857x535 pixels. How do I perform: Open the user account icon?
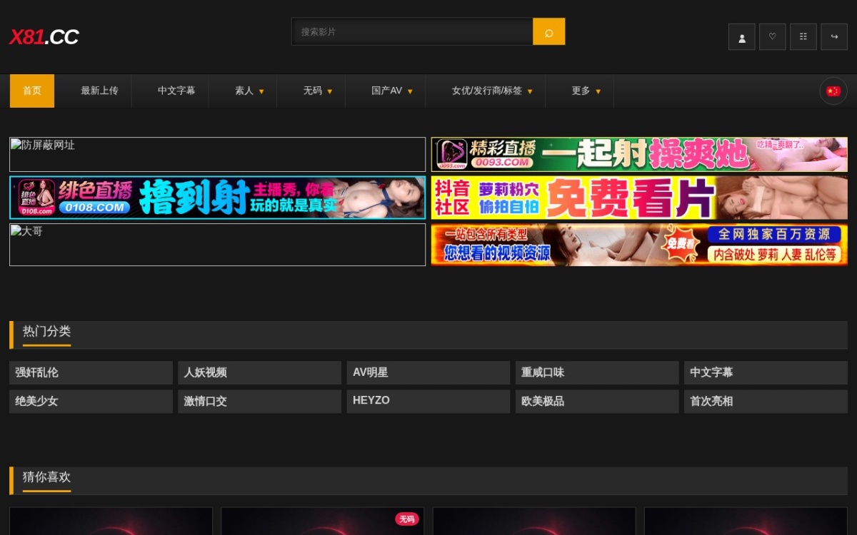[x=741, y=37]
